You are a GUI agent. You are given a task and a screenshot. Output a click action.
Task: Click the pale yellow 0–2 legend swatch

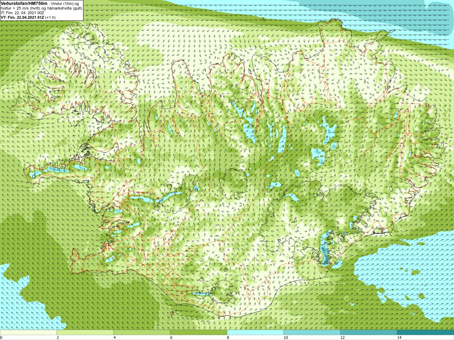point(28,333)
